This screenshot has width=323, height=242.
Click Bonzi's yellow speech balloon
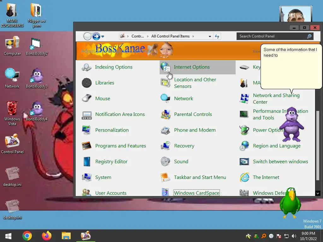pyautogui.click(x=291, y=66)
